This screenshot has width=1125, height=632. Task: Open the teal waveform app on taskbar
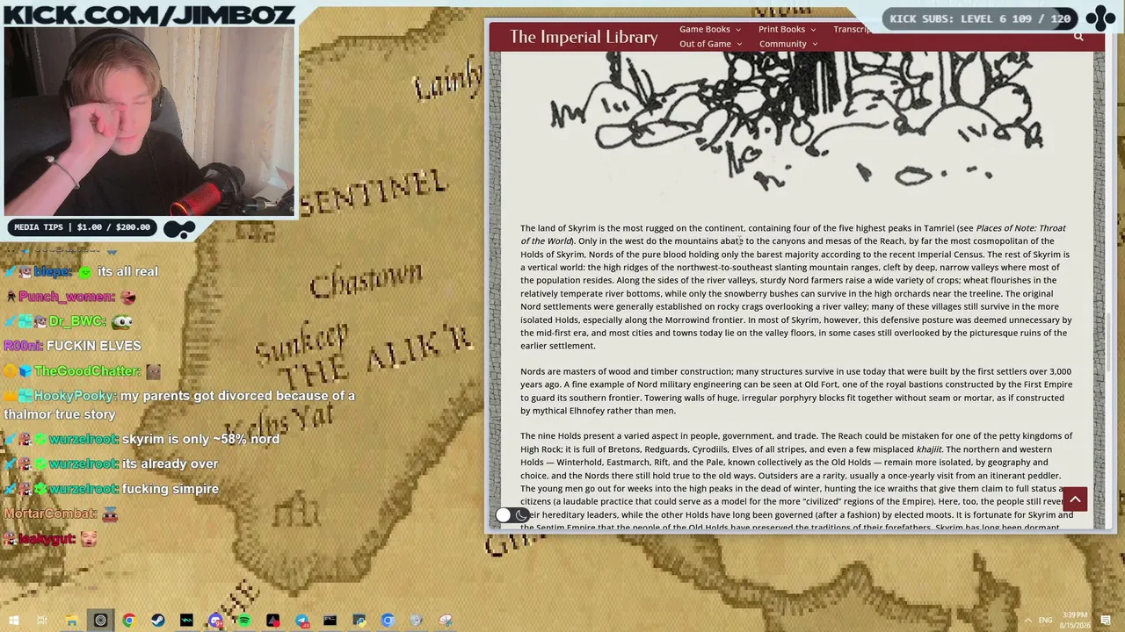(186, 621)
